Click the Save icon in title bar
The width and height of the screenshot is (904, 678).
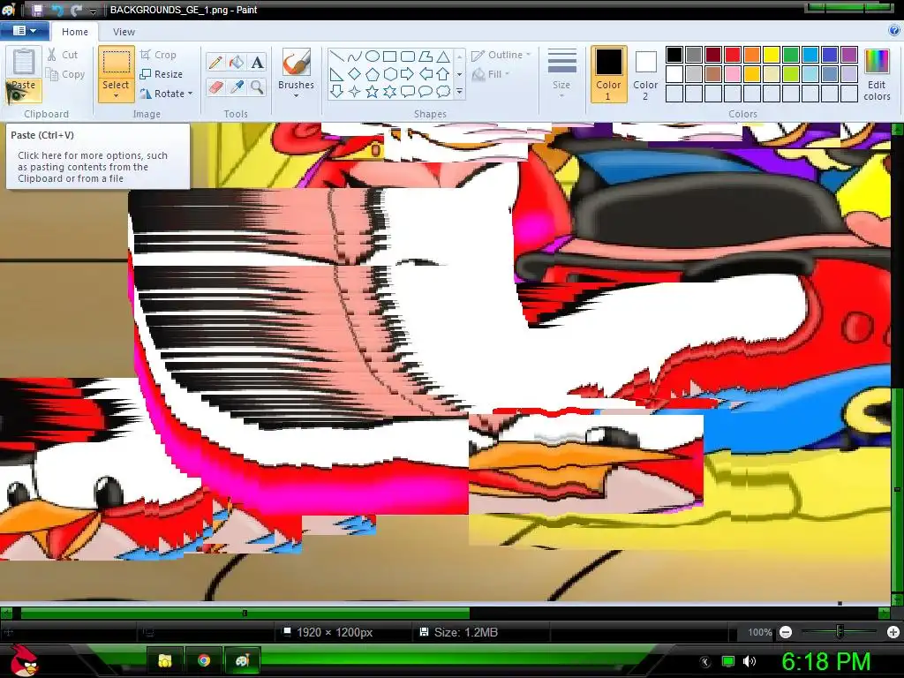[37, 10]
